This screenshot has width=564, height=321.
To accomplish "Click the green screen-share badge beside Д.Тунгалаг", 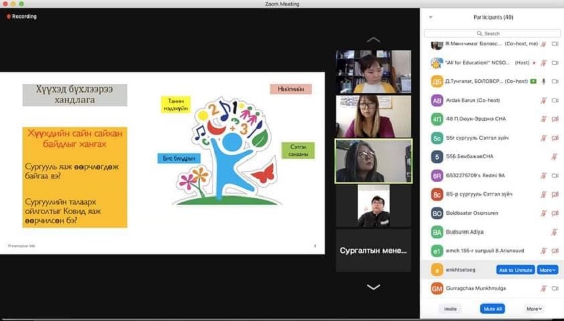I will pos(533,81).
